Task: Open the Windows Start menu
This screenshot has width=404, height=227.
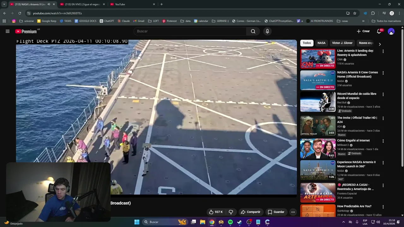Action: (137, 222)
